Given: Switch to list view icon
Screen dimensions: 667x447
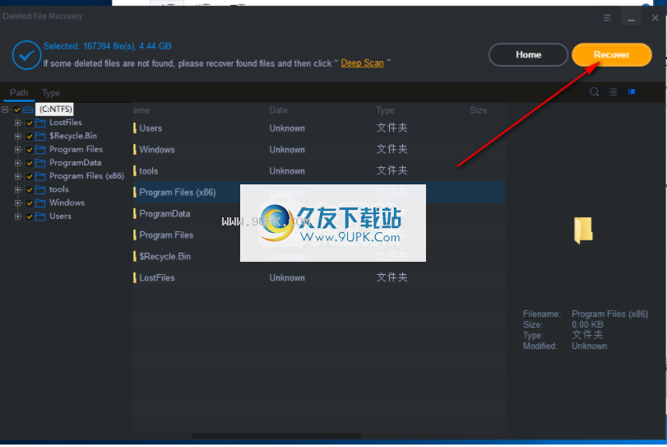Looking at the screenshot, I should 613,92.
